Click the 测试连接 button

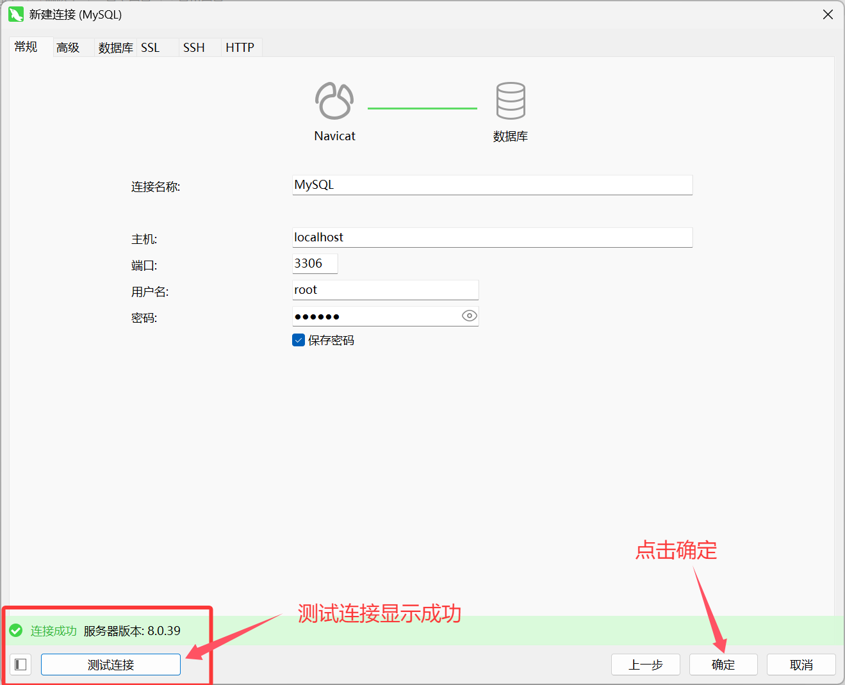click(111, 665)
